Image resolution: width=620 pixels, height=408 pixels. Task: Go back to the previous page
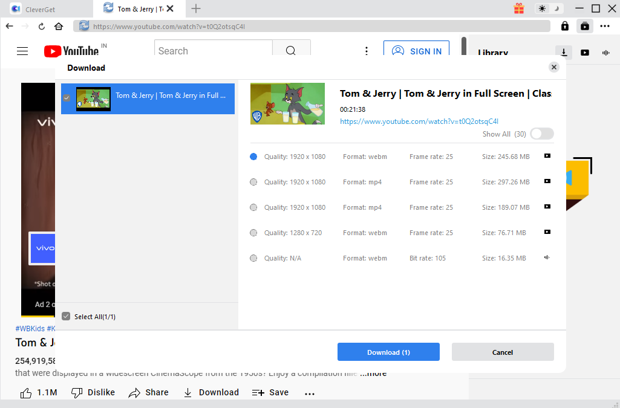10,26
